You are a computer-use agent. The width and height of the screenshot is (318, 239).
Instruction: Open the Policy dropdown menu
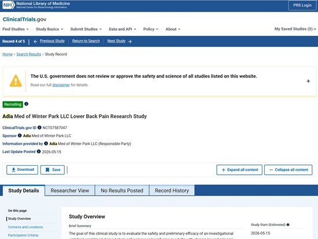click(150, 29)
